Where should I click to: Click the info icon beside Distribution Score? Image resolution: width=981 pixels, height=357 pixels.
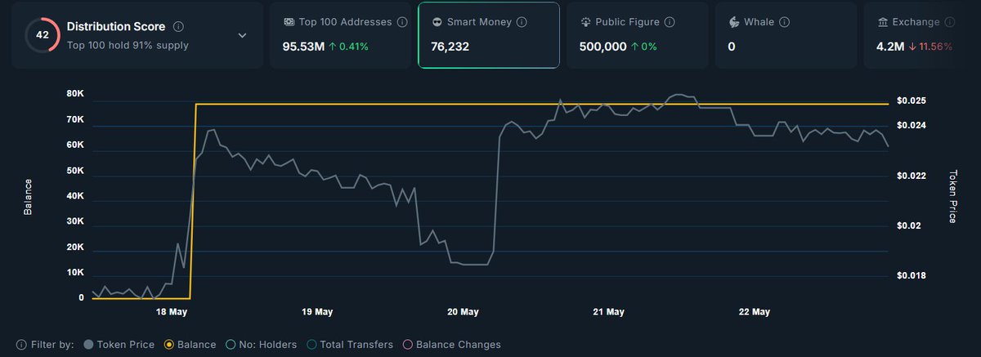pos(179,26)
